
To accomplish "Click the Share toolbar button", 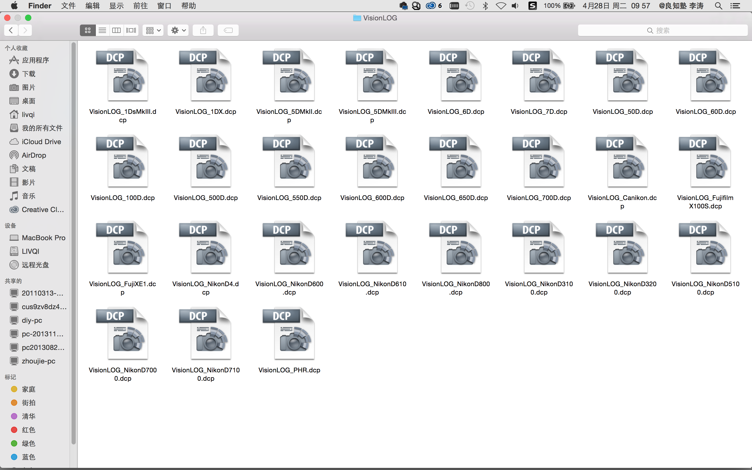I will coord(203,30).
